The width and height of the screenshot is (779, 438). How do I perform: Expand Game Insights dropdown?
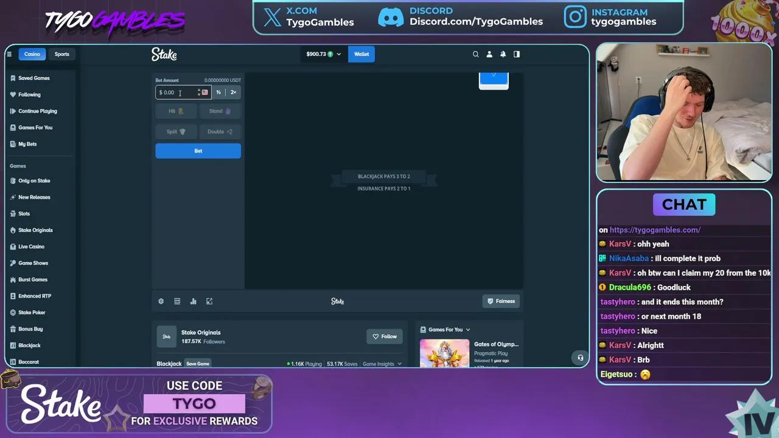pyautogui.click(x=382, y=364)
